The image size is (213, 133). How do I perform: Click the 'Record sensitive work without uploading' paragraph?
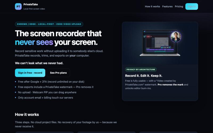pos(59,53)
